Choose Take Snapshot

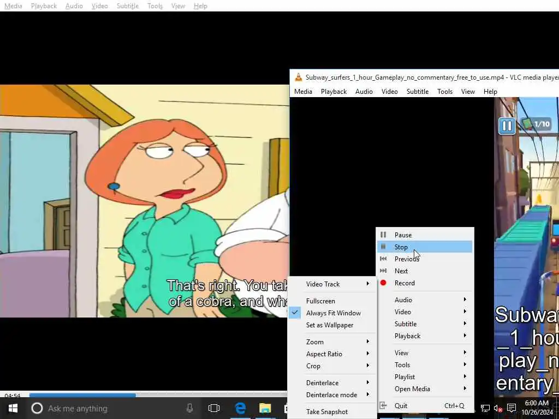click(332, 411)
